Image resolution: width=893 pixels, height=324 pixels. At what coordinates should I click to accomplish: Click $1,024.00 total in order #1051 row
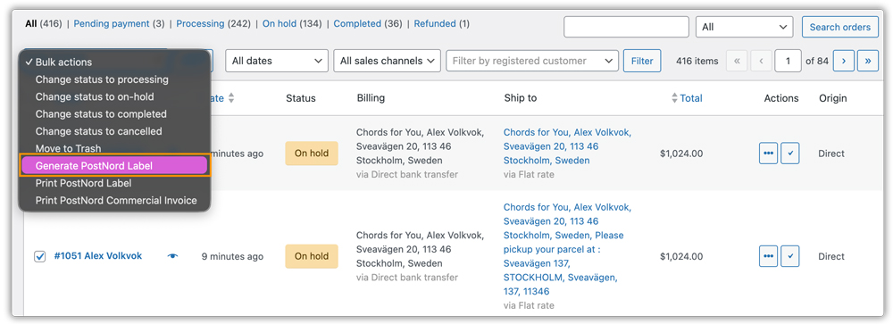point(681,256)
